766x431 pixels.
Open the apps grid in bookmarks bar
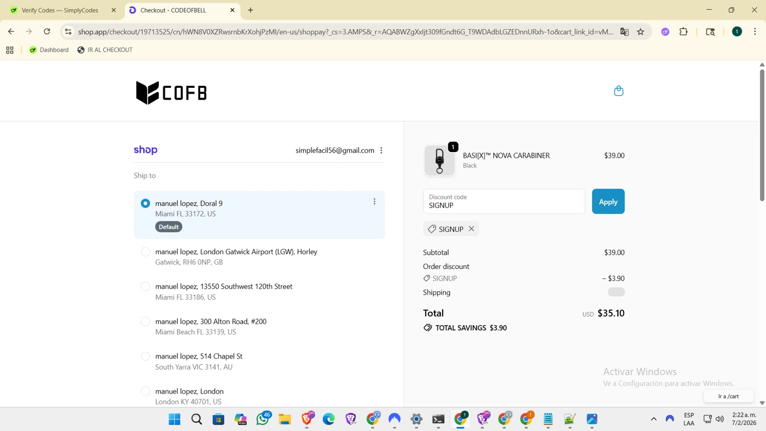pos(10,50)
